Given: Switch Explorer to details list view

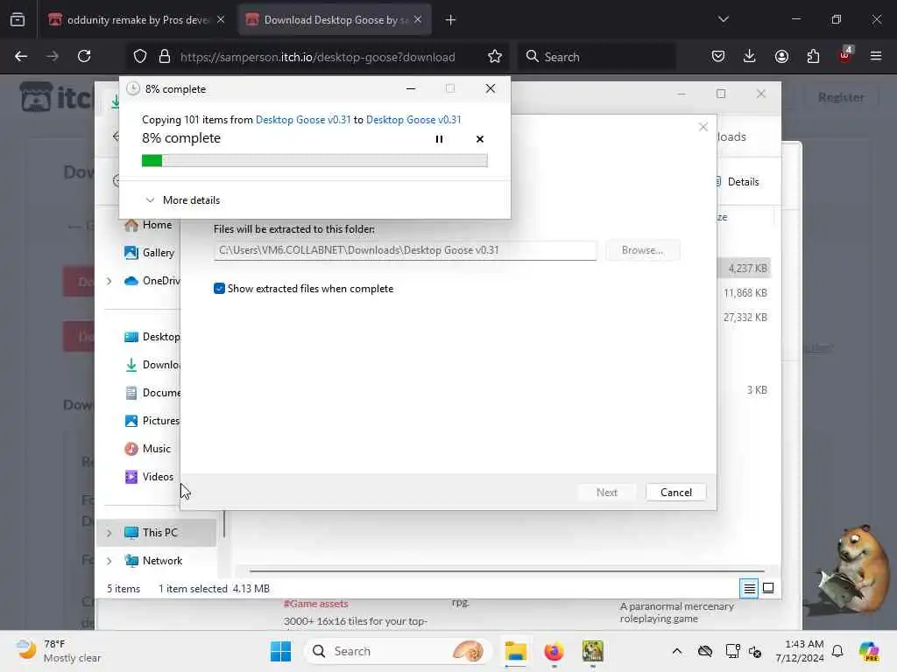Looking at the screenshot, I should click(749, 588).
